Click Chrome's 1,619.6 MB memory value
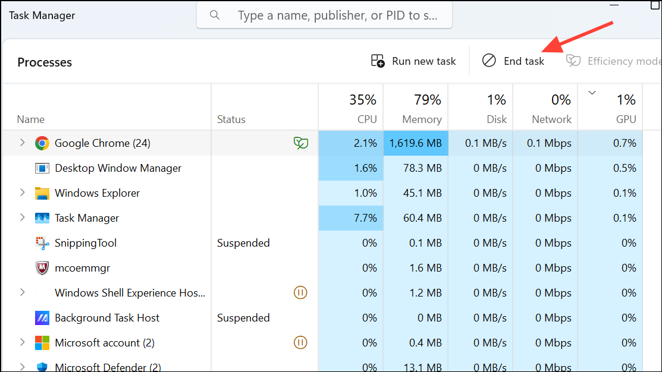This screenshot has width=662, height=372. click(415, 143)
